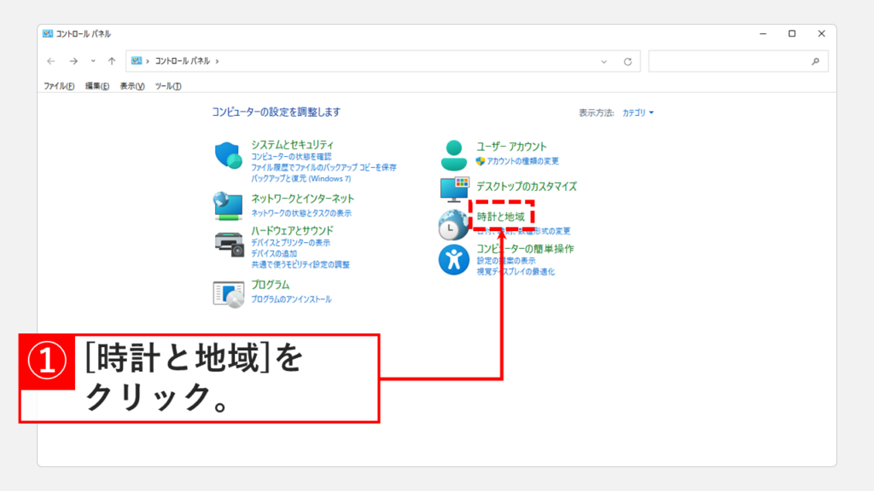Click the System and Security shield icon
Viewport: 874px width, 491px height.
pos(229,156)
